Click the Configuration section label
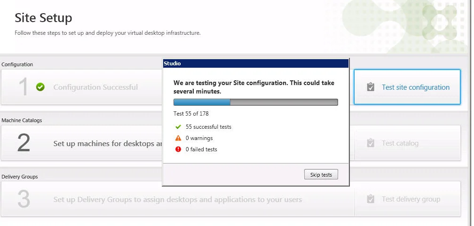Image resolution: width=474 pixels, height=226 pixels. click(x=17, y=64)
